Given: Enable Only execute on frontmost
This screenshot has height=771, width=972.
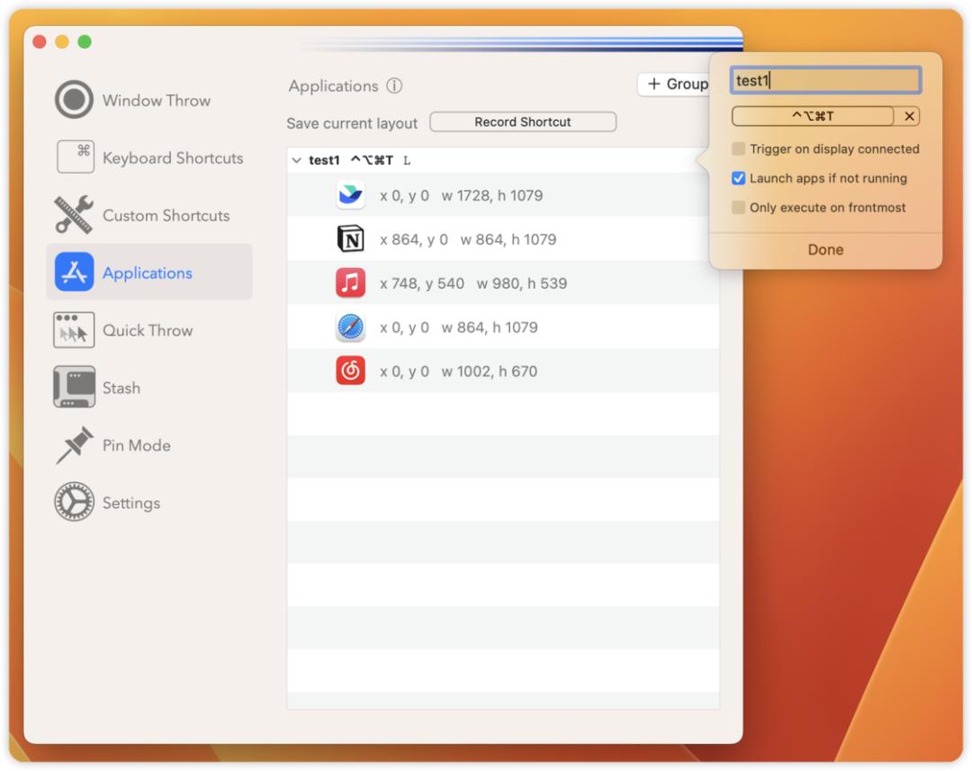Looking at the screenshot, I should click(738, 207).
